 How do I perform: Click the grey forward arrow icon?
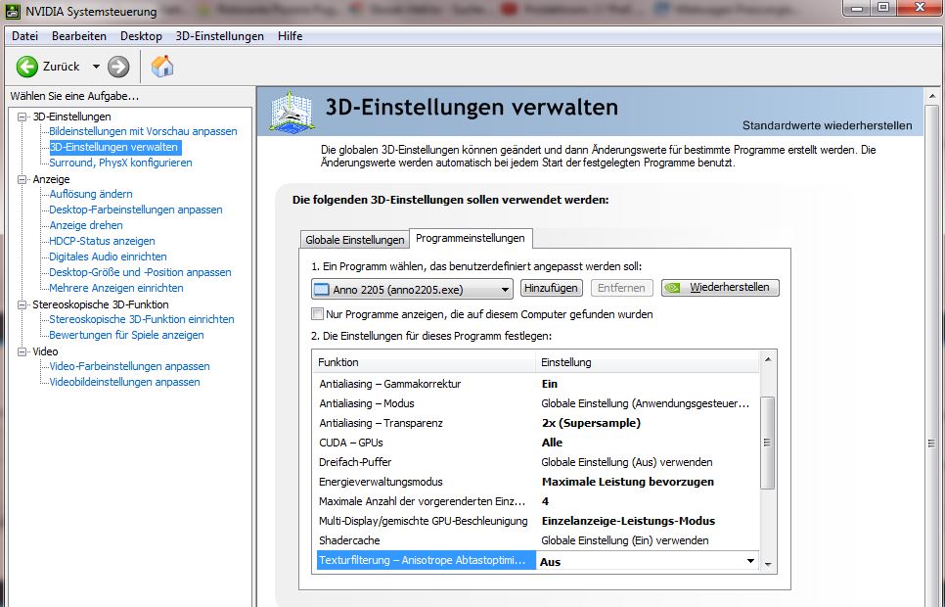(118, 67)
